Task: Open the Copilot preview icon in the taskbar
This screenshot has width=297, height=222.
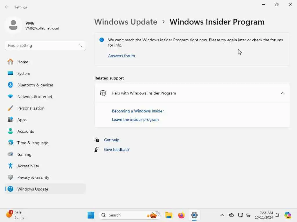Action: [x=288, y=215]
